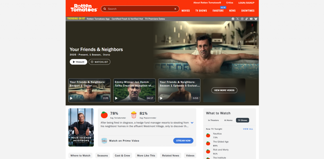
Task: Open the Your Friends & Neighbors poster image
Action: coord(81,127)
